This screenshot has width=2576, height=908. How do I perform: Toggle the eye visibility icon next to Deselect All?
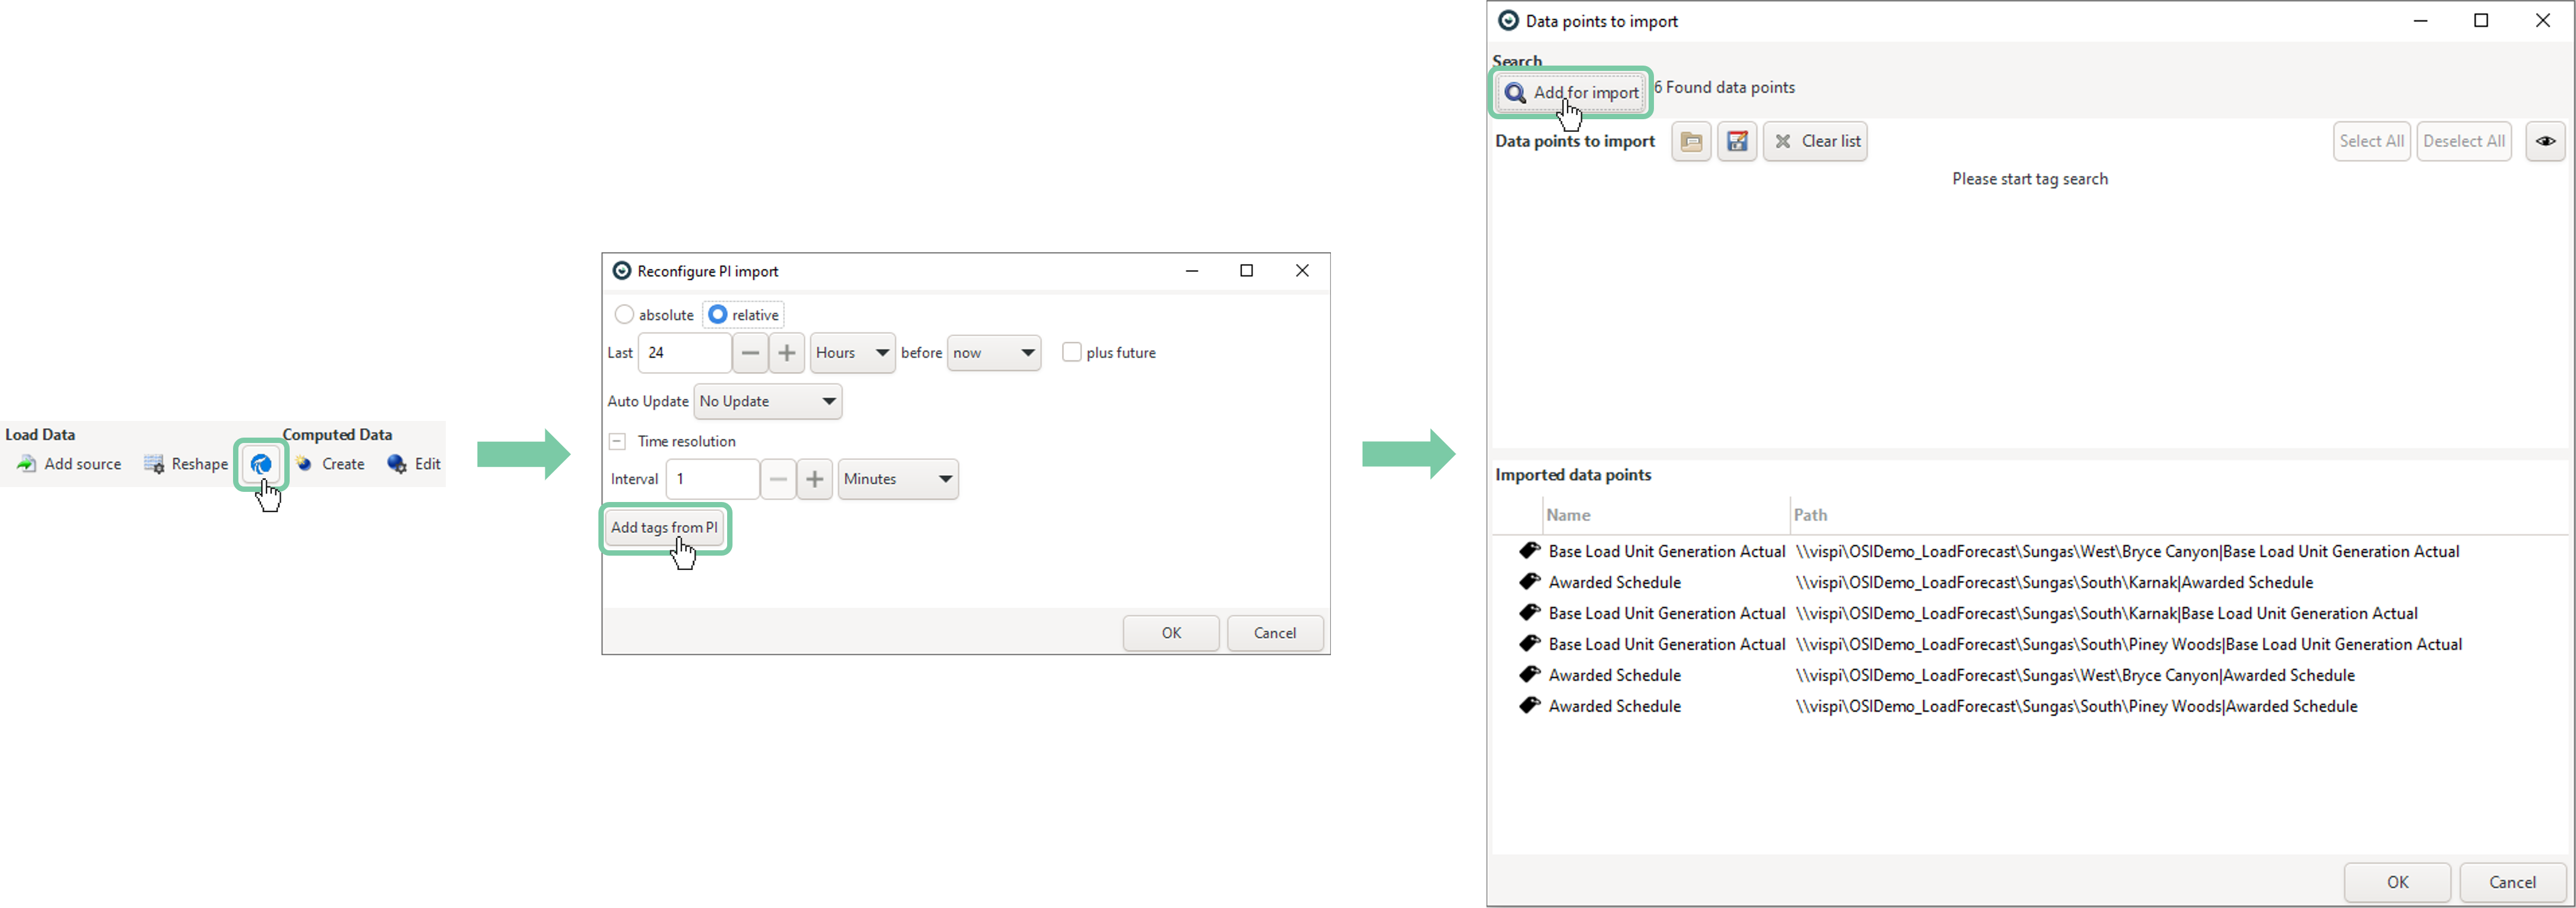pyautogui.click(x=2545, y=142)
